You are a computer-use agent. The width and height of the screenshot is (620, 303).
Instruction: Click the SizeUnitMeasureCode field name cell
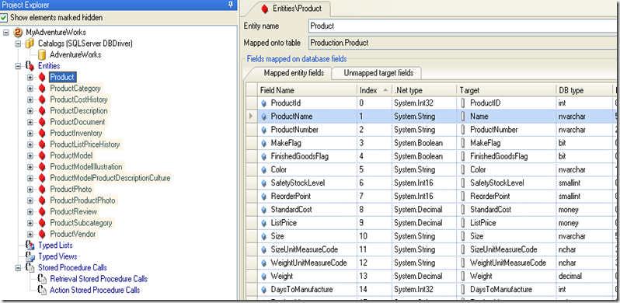click(x=307, y=249)
